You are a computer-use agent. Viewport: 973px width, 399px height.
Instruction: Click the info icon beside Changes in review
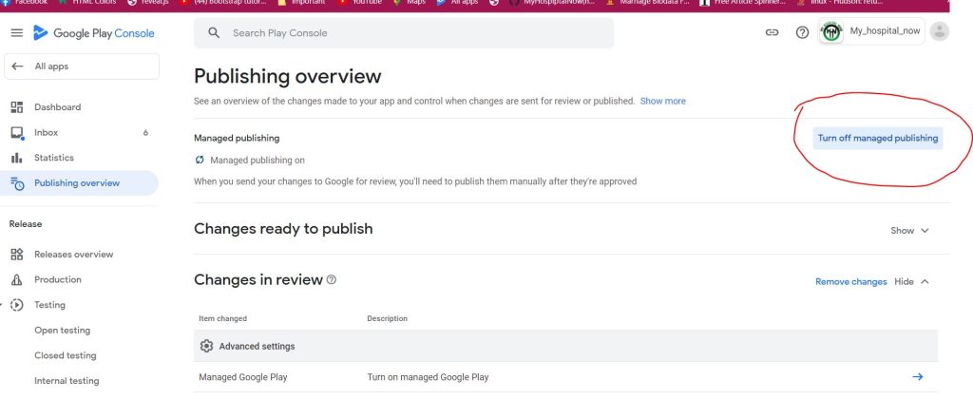[332, 280]
